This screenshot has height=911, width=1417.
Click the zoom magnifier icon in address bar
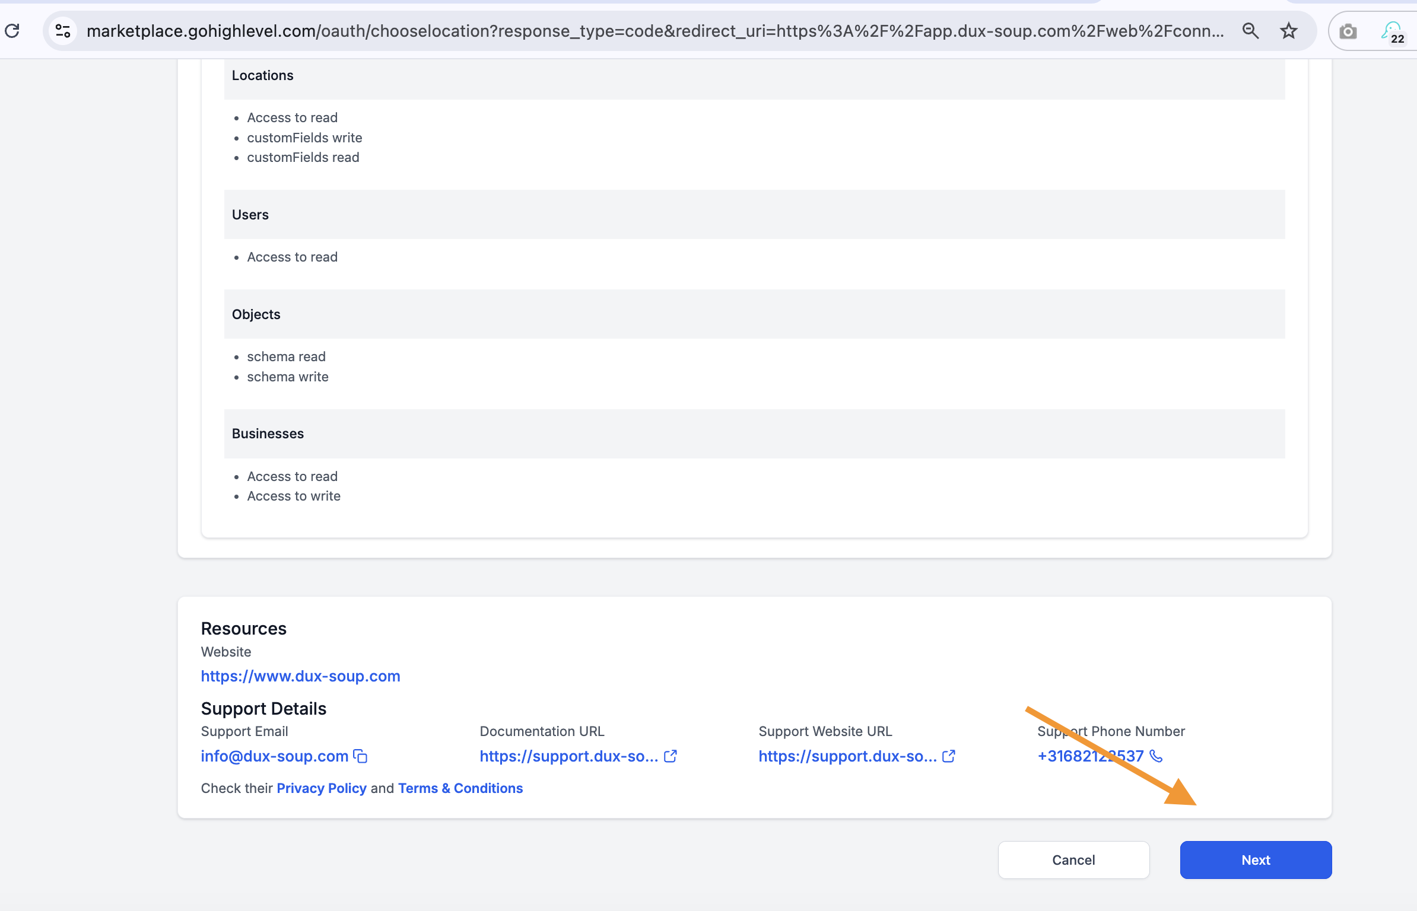click(1250, 31)
